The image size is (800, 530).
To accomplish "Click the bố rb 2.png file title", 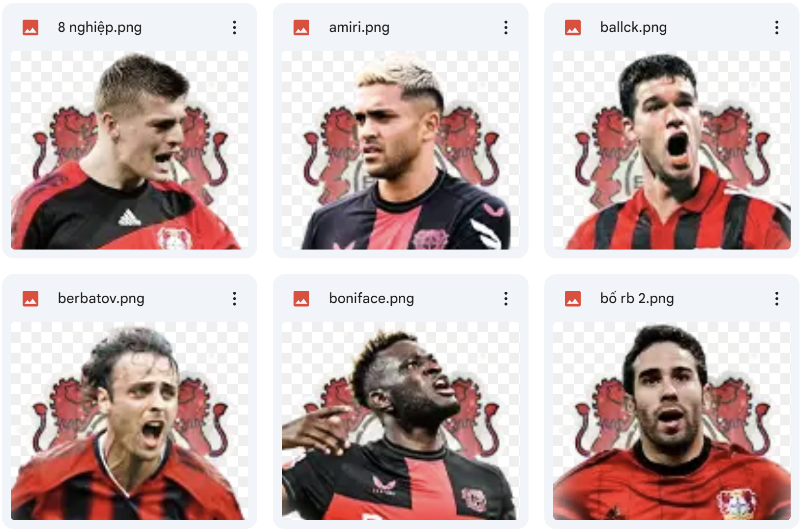I will click(x=637, y=298).
